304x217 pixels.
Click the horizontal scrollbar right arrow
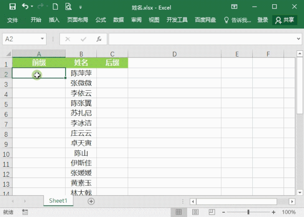[292, 201]
